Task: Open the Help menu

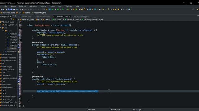Action: [77, 6]
